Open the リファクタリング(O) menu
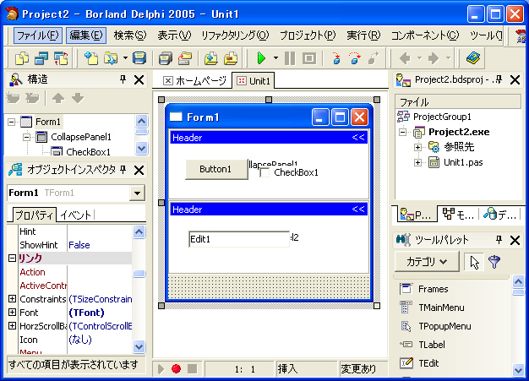Screen dimensions: 529x381 [235, 35]
